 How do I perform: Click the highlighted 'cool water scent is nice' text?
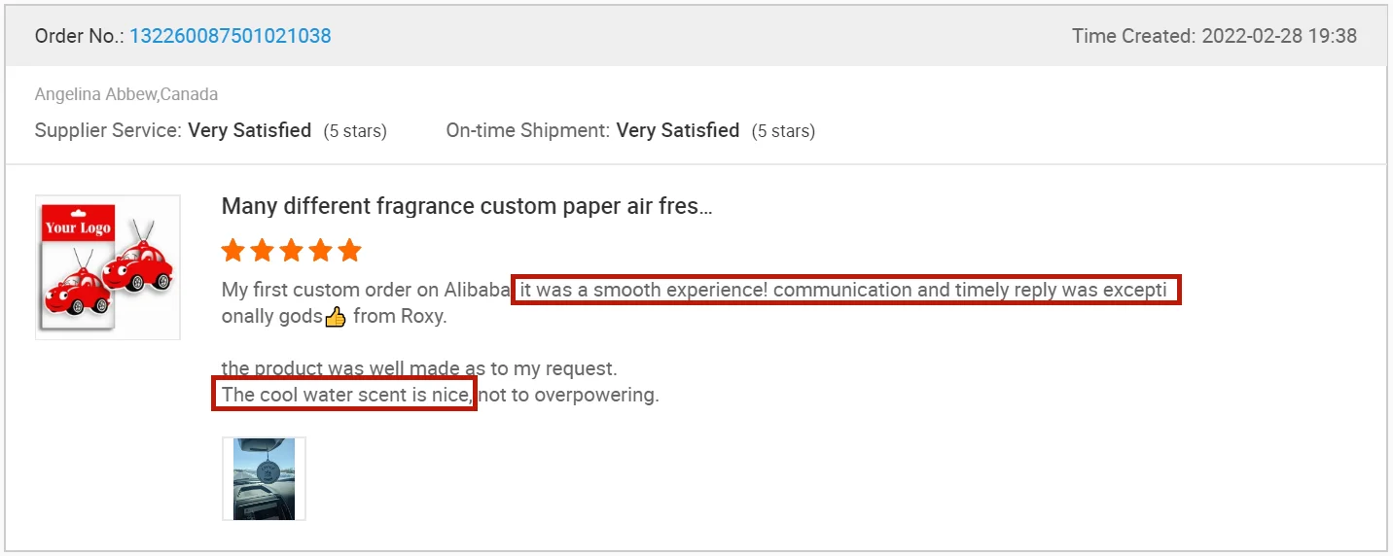click(x=344, y=395)
